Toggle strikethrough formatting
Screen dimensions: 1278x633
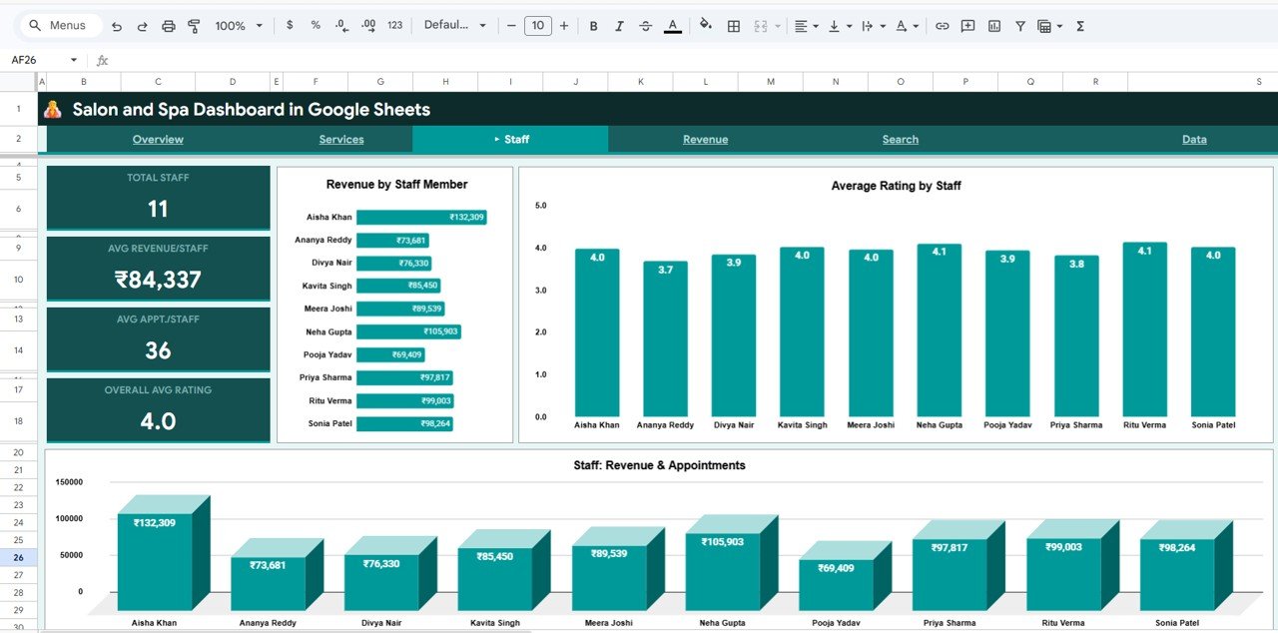[x=647, y=25]
